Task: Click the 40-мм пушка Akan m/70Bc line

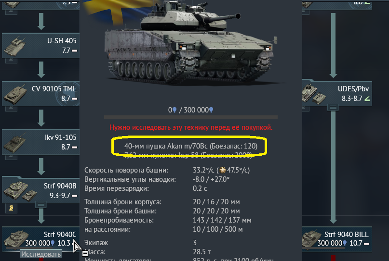Action: click(191, 146)
